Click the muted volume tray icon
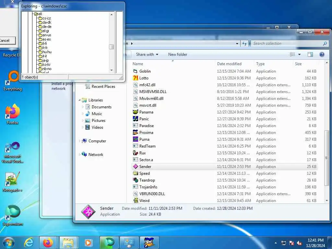332x249 pixels. click(x=299, y=243)
